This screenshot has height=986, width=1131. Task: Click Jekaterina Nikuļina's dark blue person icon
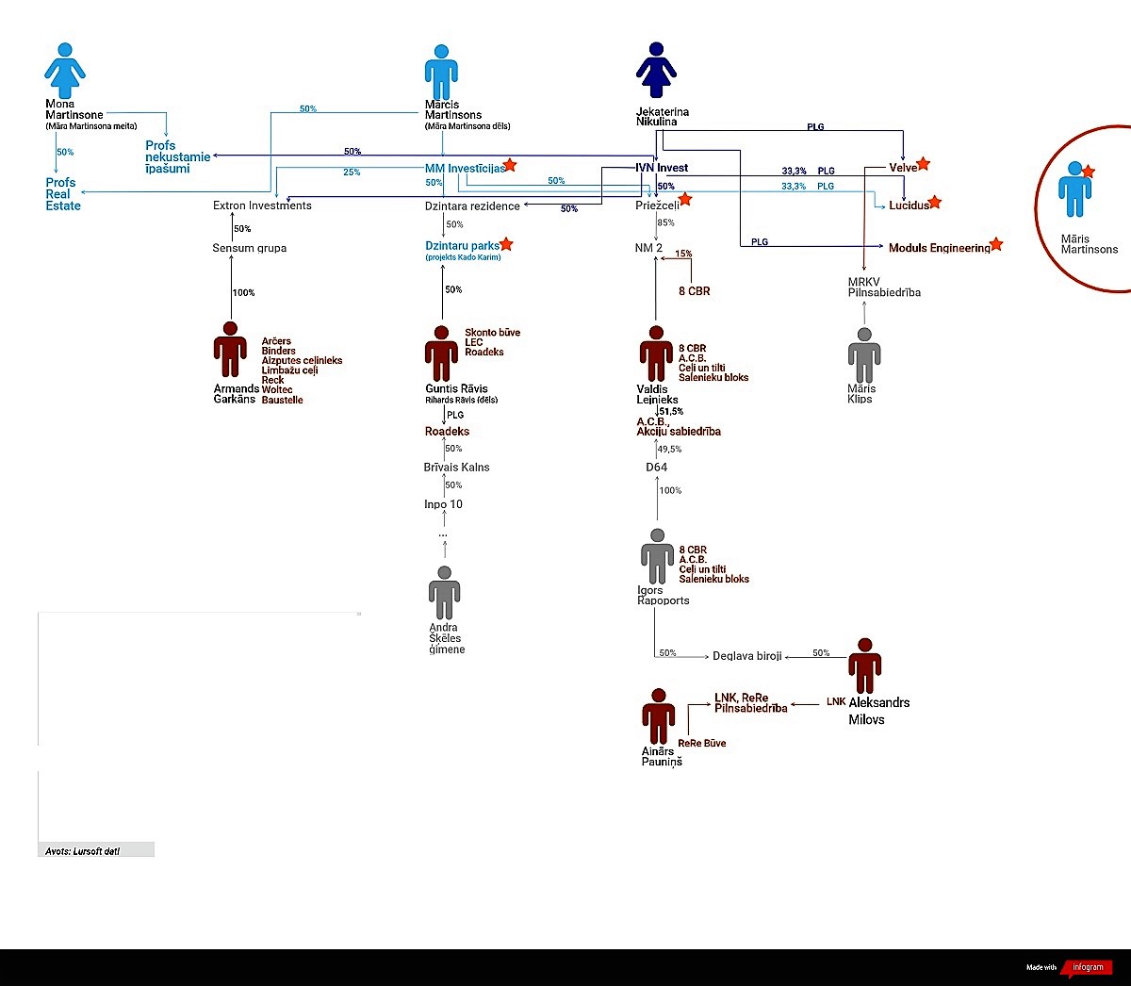pyautogui.click(x=656, y=71)
